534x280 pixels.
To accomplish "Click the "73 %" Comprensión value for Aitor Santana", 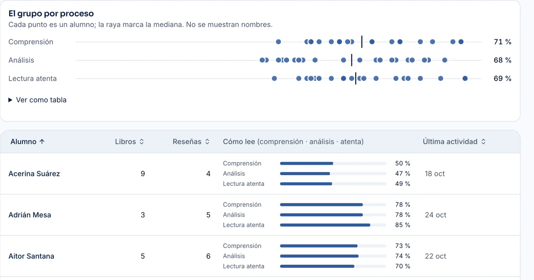I will click(x=403, y=246).
